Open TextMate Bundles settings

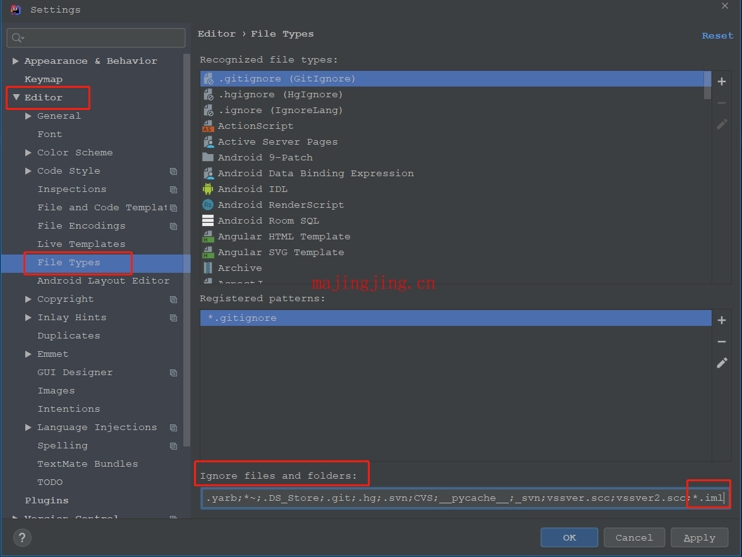(88, 464)
